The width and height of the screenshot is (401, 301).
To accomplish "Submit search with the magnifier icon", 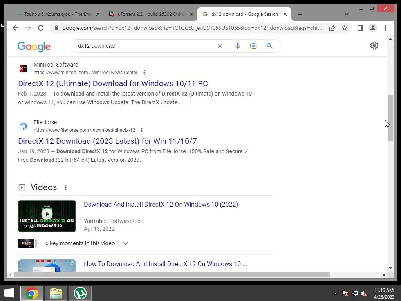I will [269, 46].
